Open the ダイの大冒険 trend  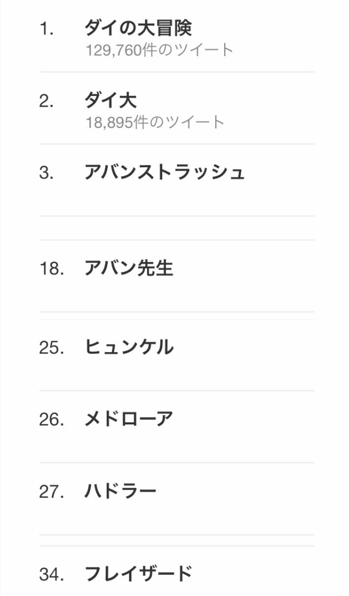(x=138, y=29)
